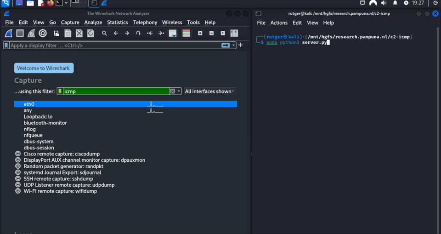Open a capture file icon in toolbar

(57, 33)
